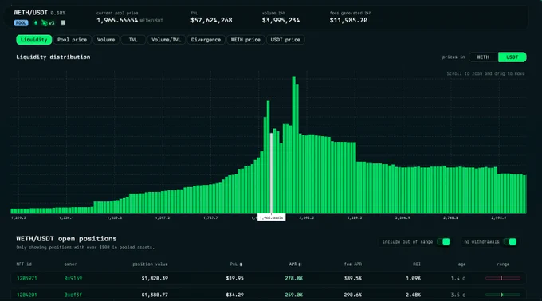Image resolution: width=542 pixels, height=301 pixels.
Task: Click the current price label 1,965.66654 on axis
Action: point(271,218)
